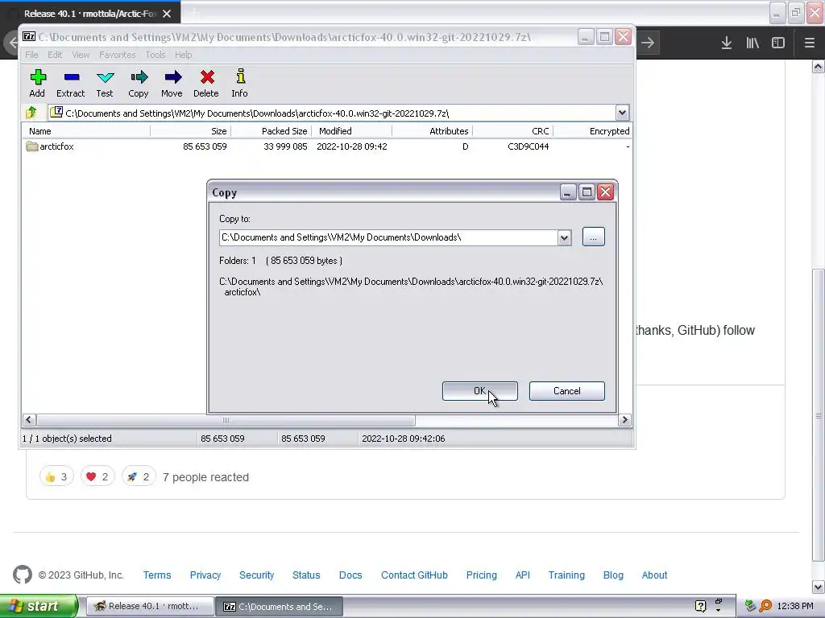Go up one folder level icon

[31, 112]
